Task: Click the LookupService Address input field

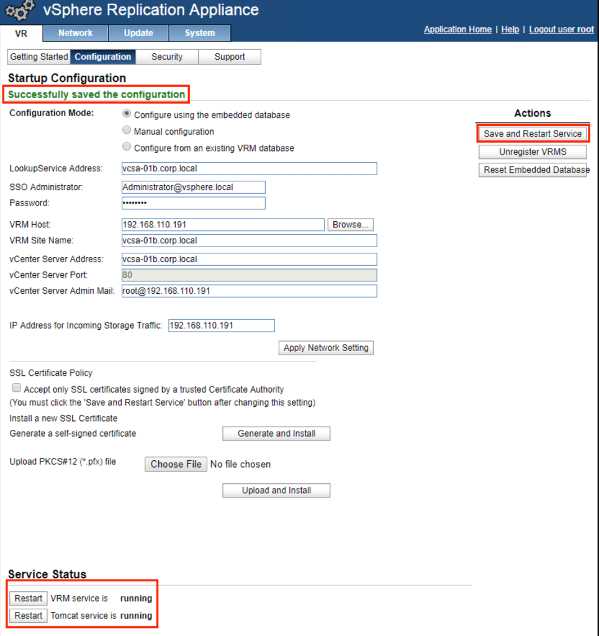Action: (x=250, y=168)
